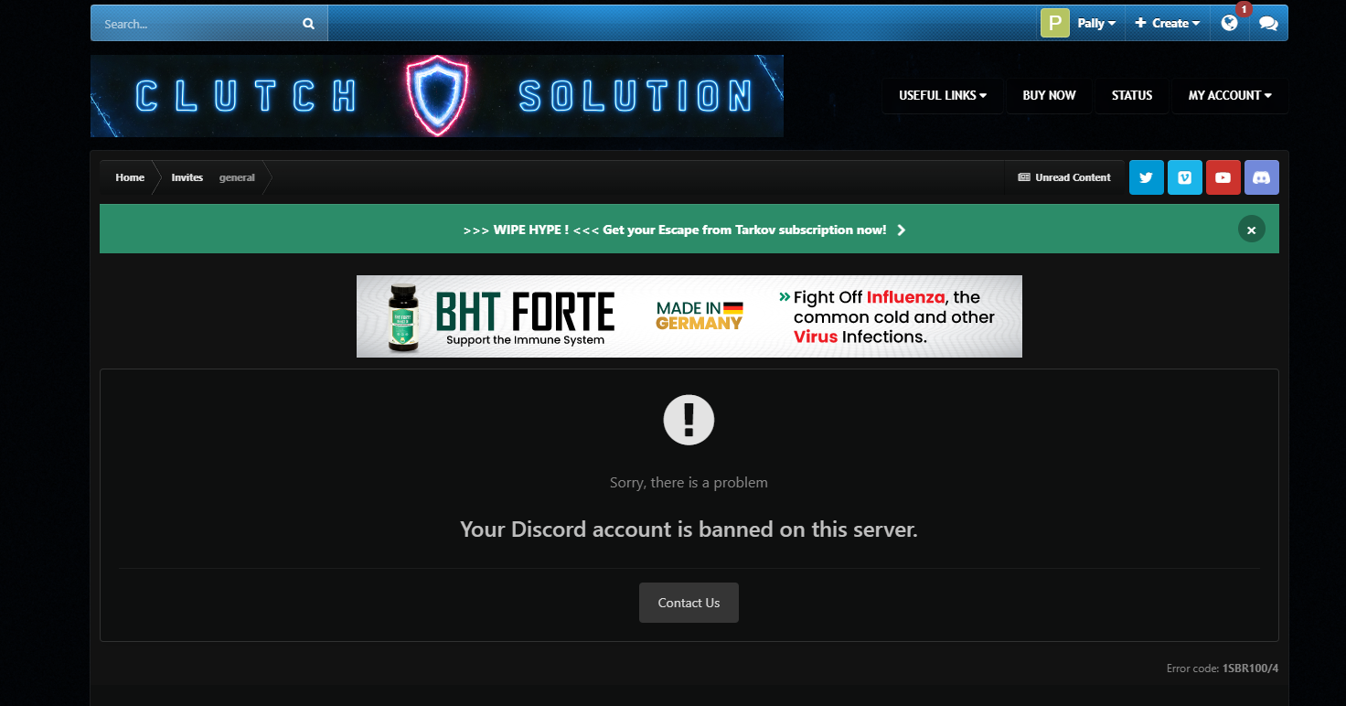1346x706 pixels.
Task: Go to Home breadcrumb
Action: (x=130, y=177)
